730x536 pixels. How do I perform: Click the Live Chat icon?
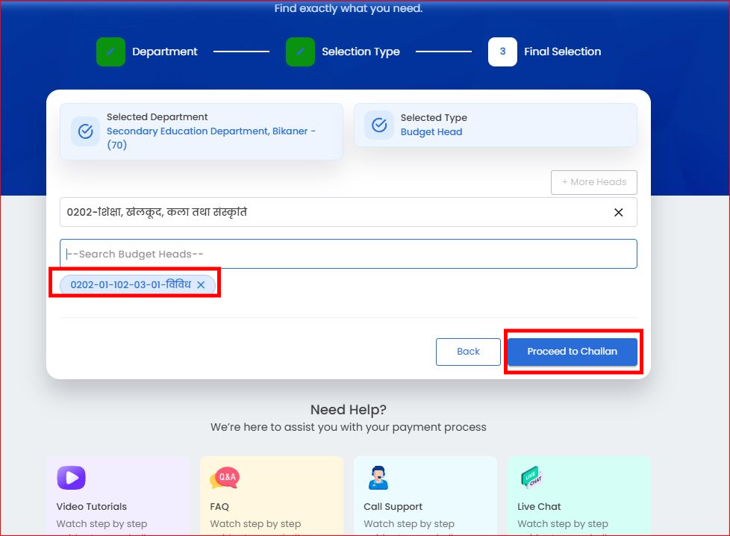pos(531,477)
